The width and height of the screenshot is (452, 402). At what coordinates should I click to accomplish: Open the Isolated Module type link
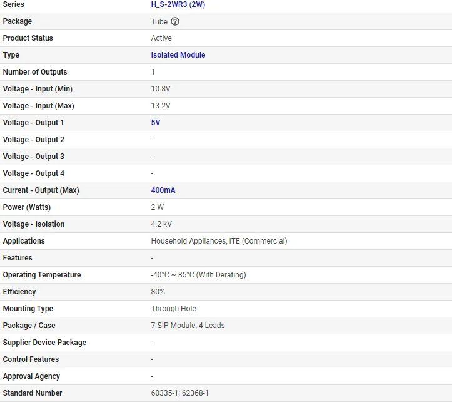[x=178, y=55]
